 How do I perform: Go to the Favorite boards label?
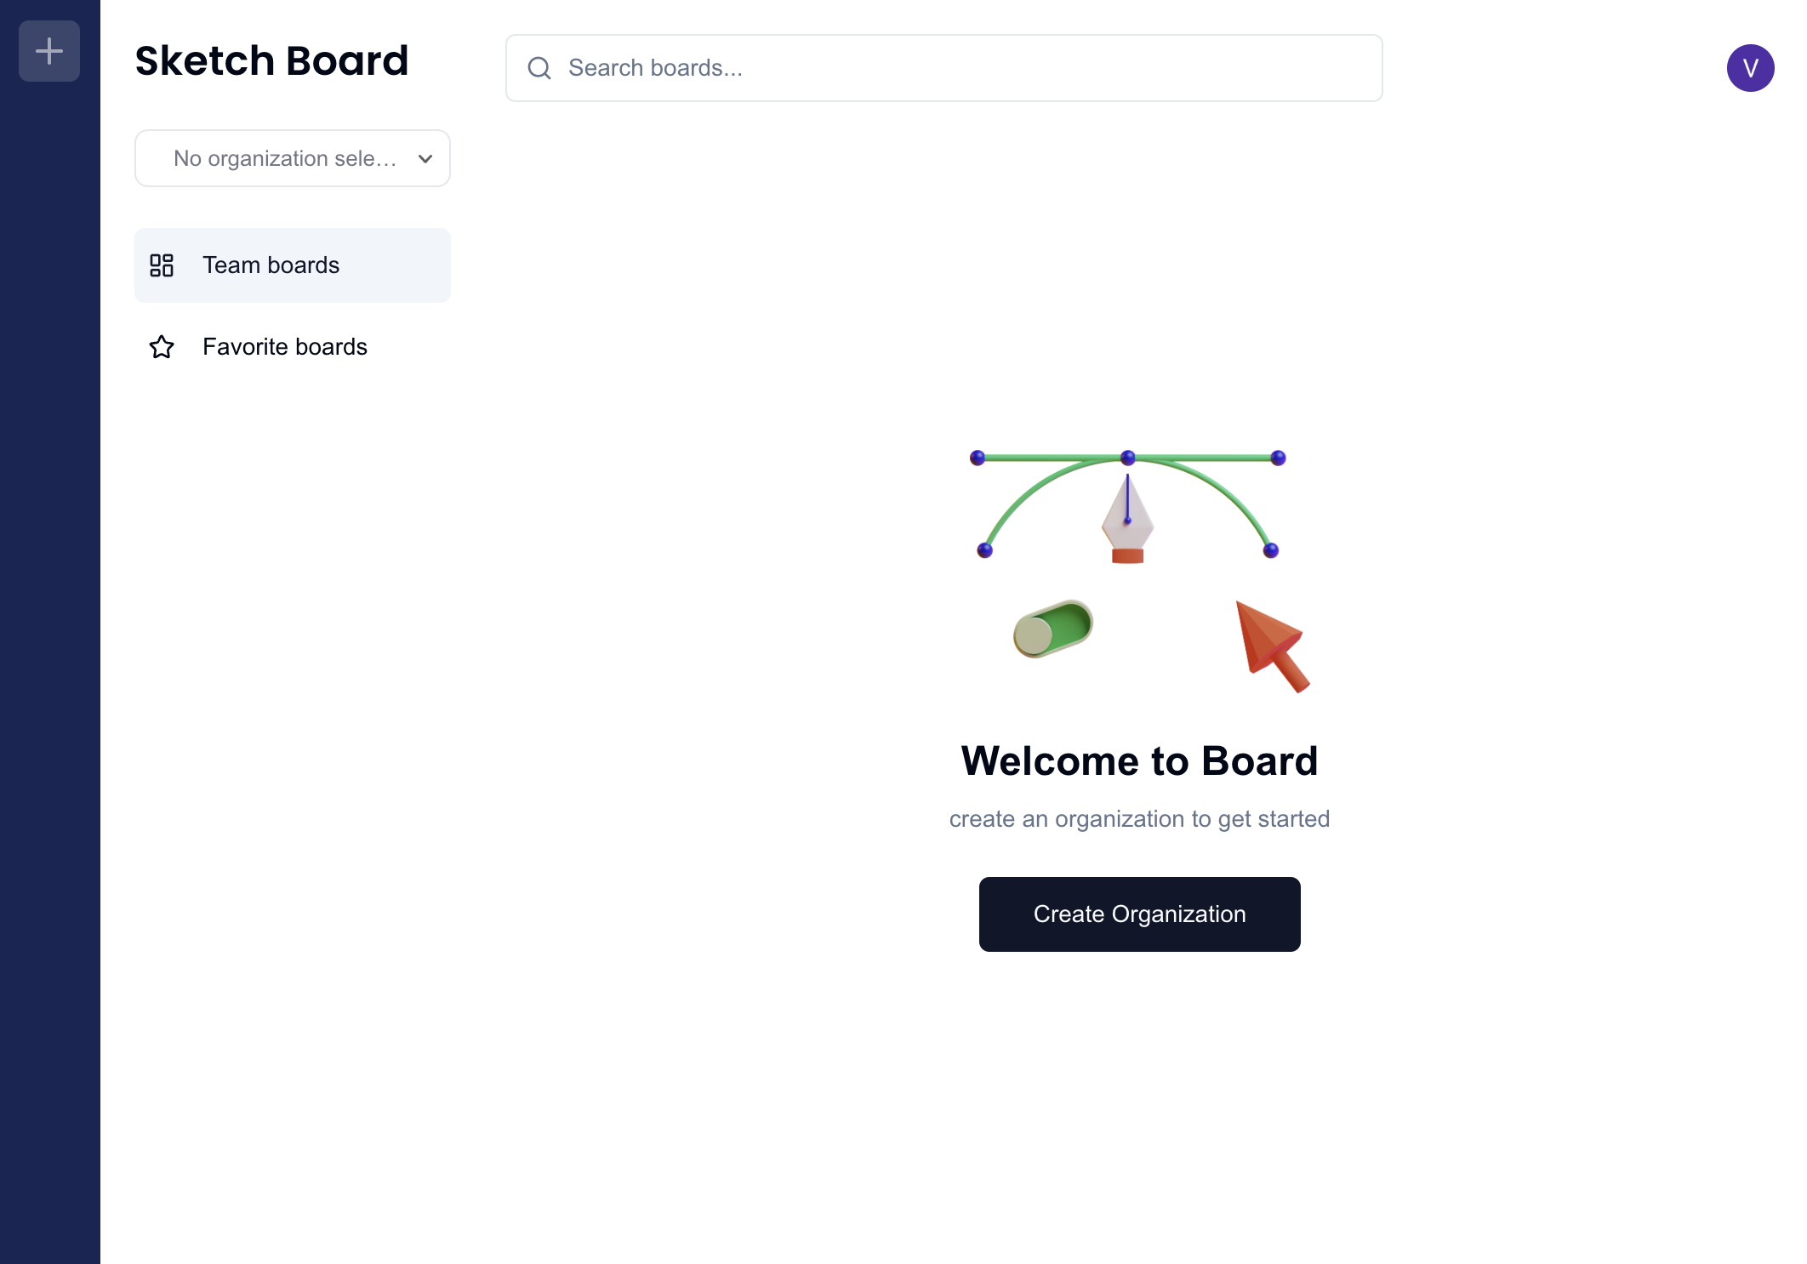point(284,347)
